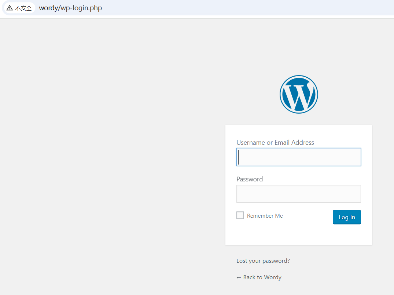Click the Remember Me label text
This screenshot has height=295, width=394.
pos(265,215)
